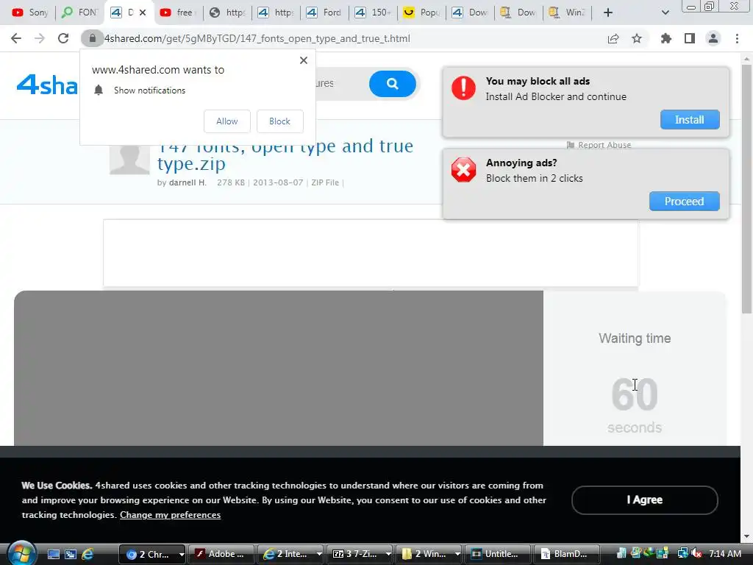Open the Chrome profile avatar
The width and height of the screenshot is (753, 565).
(x=713, y=38)
